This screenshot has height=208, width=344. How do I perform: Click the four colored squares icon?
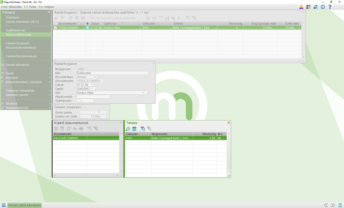click(x=308, y=7)
